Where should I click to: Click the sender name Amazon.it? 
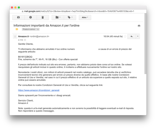pos(23,37)
